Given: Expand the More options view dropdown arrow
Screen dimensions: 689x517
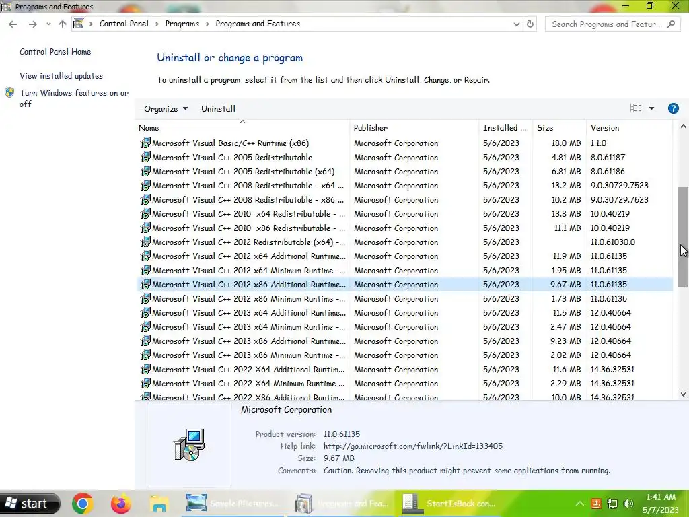Looking at the screenshot, I should (651, 108).
